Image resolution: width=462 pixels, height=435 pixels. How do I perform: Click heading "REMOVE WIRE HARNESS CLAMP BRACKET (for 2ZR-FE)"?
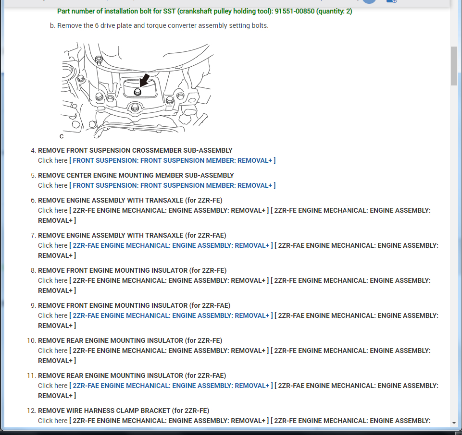pyautogui.click(x=124, y=411)
